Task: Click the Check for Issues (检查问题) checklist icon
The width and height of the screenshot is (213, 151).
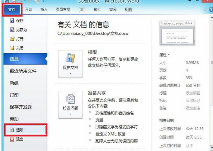Action: click(x=70, y=99)
